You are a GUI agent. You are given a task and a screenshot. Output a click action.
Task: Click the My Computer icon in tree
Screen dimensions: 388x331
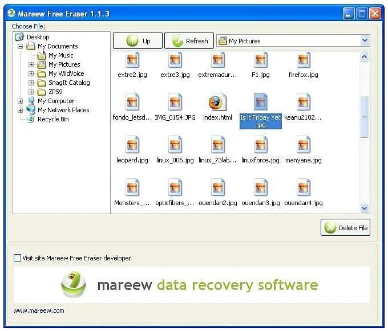pyautogui.click(x=31, y=101)
